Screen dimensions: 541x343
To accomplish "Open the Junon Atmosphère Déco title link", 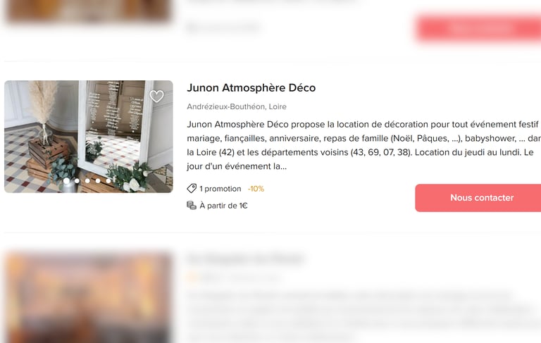I will pyautogui.click(x=251, y=87).
